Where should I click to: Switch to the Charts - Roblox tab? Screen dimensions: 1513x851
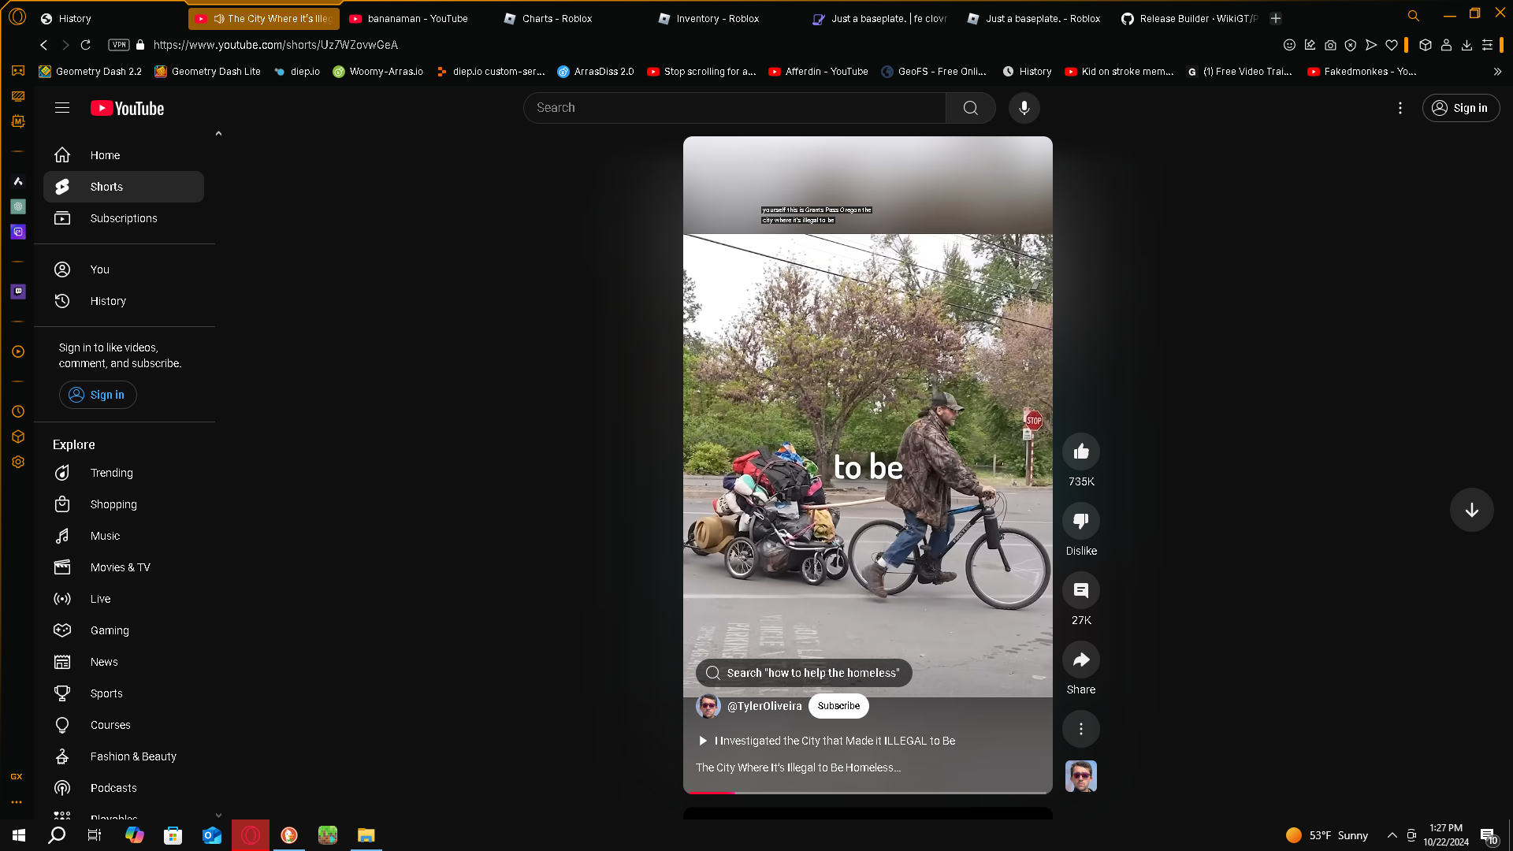[556, 18]
